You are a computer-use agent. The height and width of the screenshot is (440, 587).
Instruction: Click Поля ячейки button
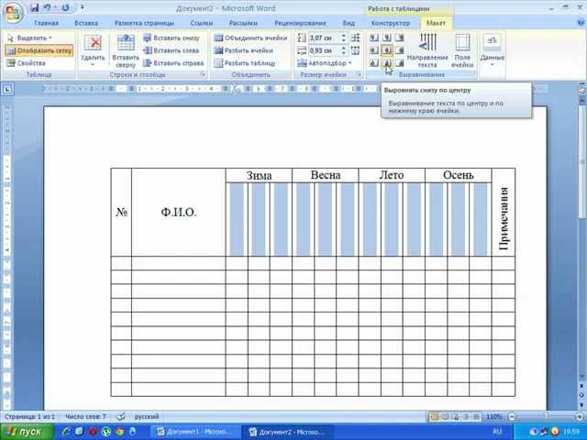462,50
